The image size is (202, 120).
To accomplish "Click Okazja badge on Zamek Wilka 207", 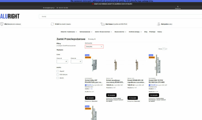I will [x=87, y=55].
